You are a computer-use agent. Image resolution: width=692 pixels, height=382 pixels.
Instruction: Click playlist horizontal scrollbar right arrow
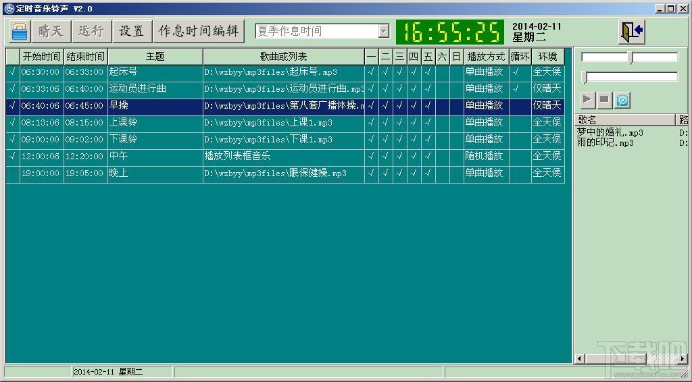pyautogui.click(x=683, y=358)
